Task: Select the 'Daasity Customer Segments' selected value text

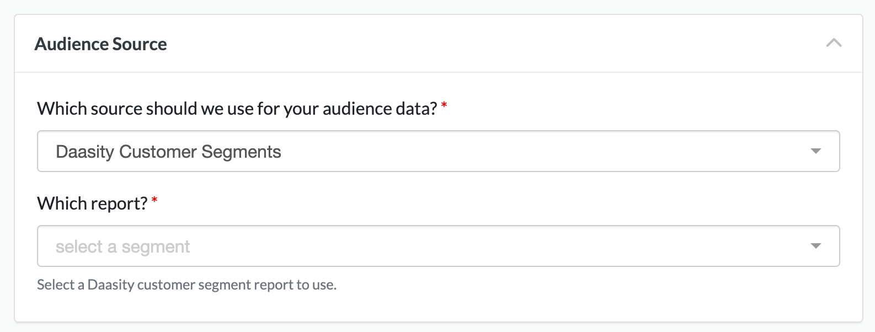Action: pos(168,152)
